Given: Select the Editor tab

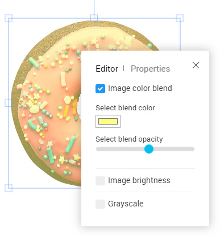Looking at the screenshot, I should pos(107,69).
